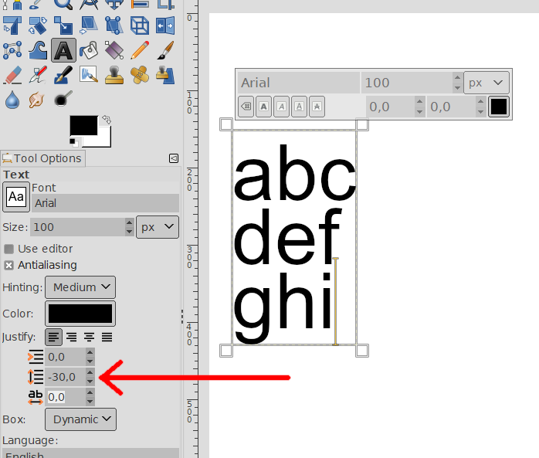Open the size unit px dropdown in Tool Options
539x458 pixels.
(x=158, y=227)
